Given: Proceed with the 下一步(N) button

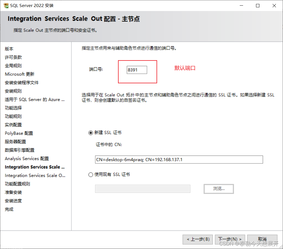Looking at the screenshot, I should point(230,239).
